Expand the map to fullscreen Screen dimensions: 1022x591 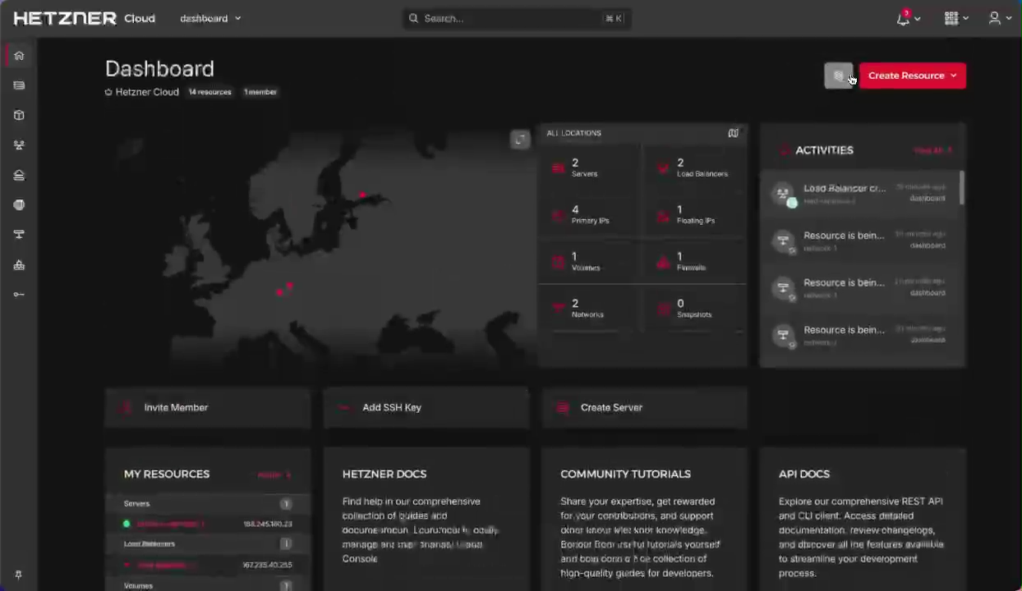(520, 140)
